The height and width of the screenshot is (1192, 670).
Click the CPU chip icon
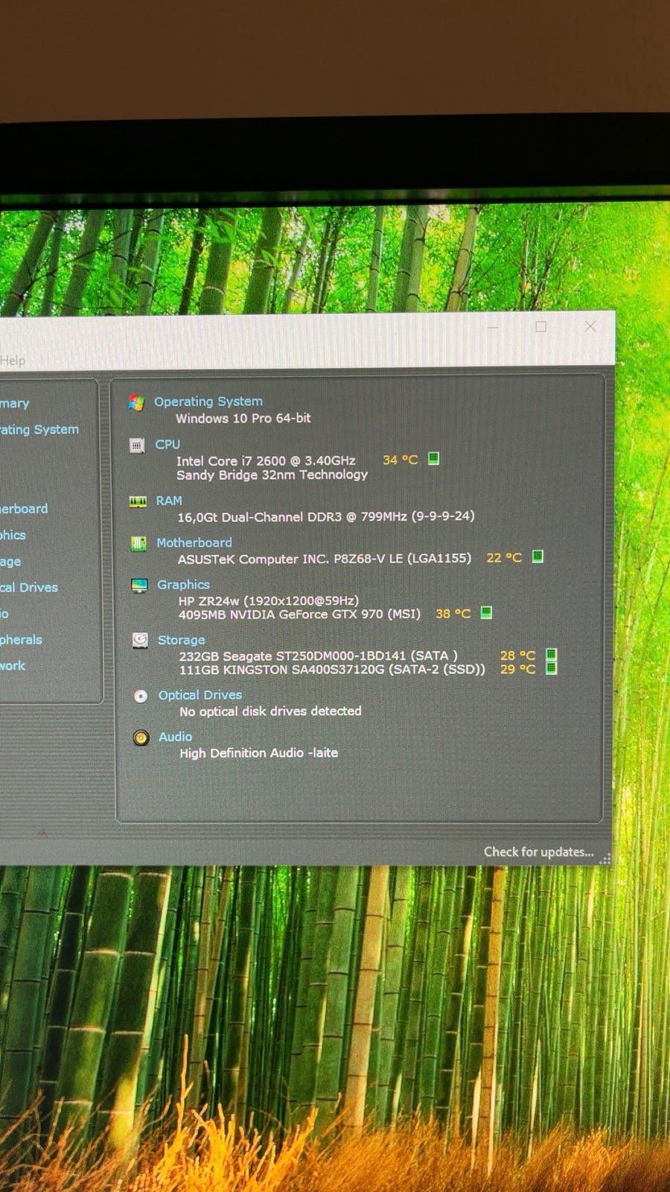[137, 446]
